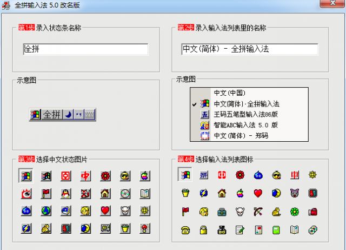Pick red flag icon in step 4
The height and width of the screenshot is (250, 346).
[x=185, y=212]
